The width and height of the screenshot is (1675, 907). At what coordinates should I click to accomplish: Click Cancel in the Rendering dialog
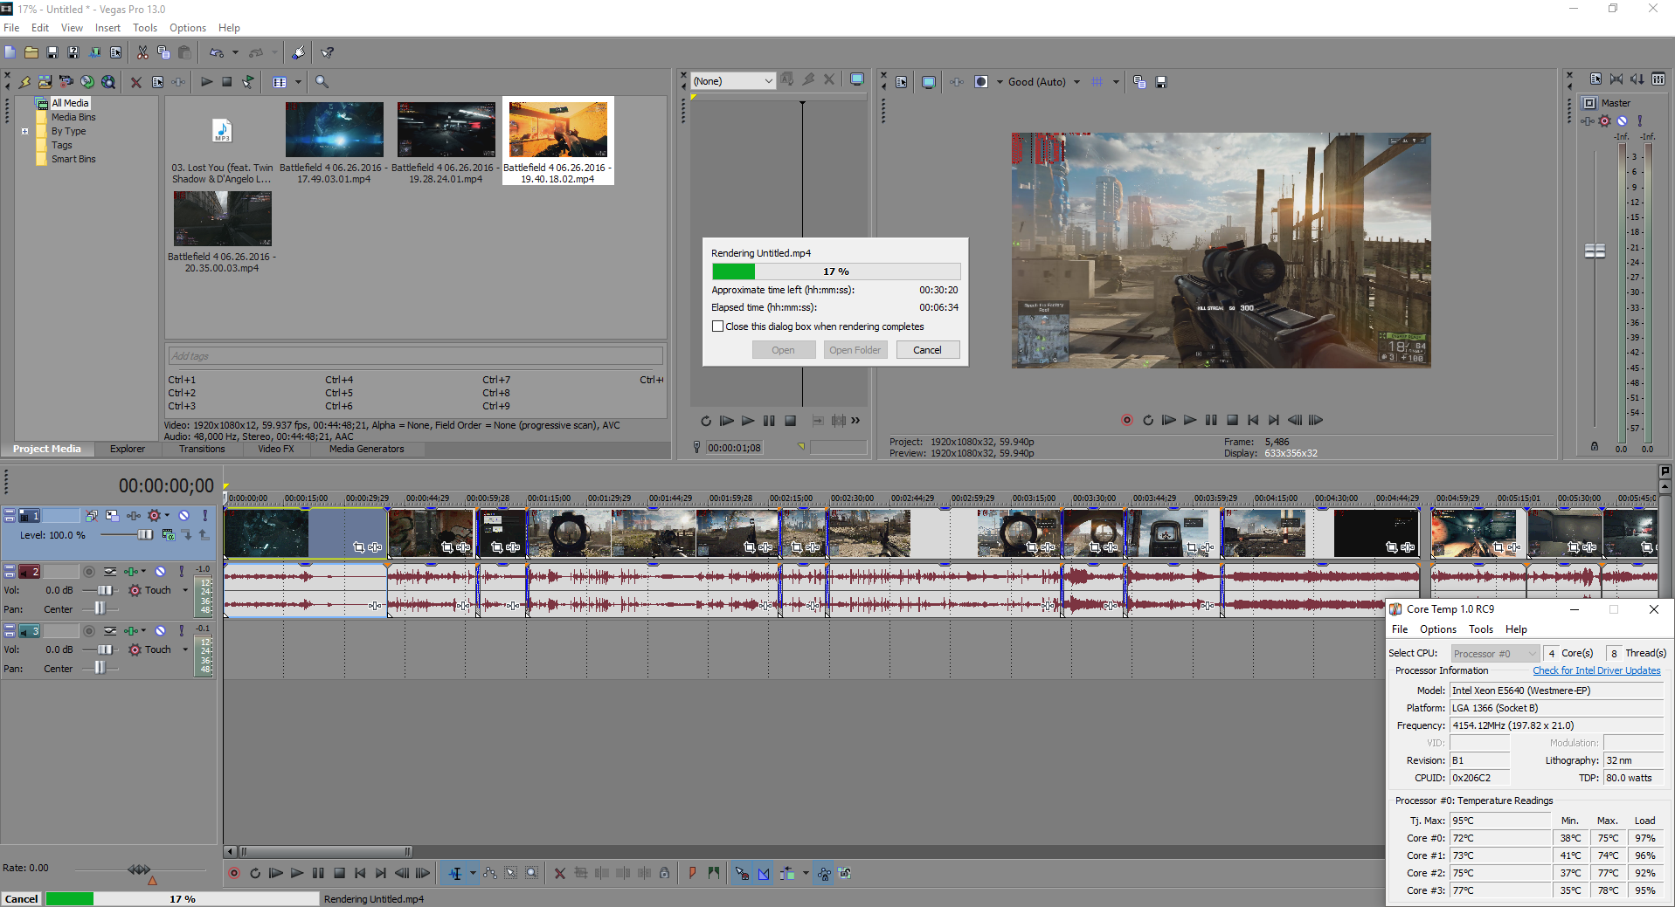(x=927, y=350)
